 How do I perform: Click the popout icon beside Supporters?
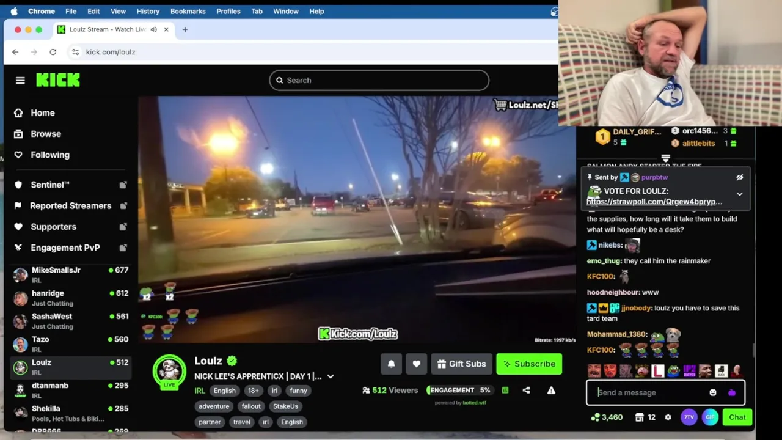[x=123, y=227]
